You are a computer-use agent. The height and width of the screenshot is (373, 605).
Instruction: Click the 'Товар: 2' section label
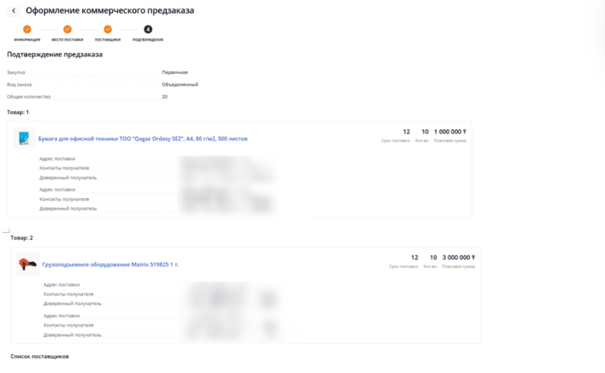22,237
